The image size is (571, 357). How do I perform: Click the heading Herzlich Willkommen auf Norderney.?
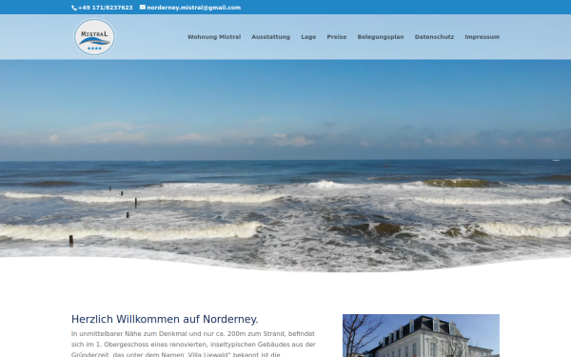[165, 319]
